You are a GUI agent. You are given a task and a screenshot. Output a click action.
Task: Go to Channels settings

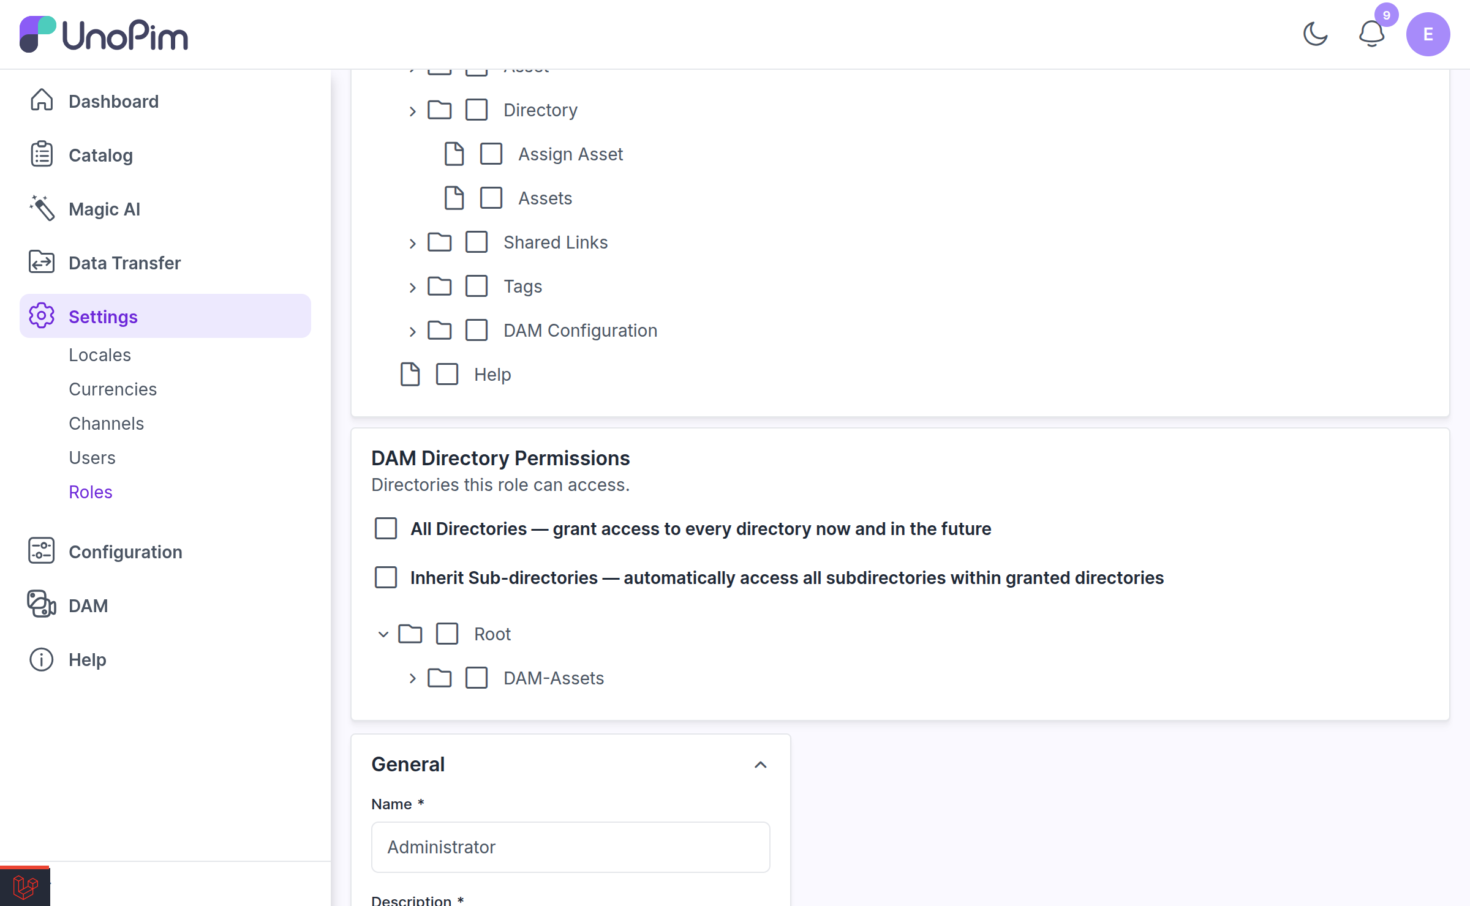click(107, 424)
